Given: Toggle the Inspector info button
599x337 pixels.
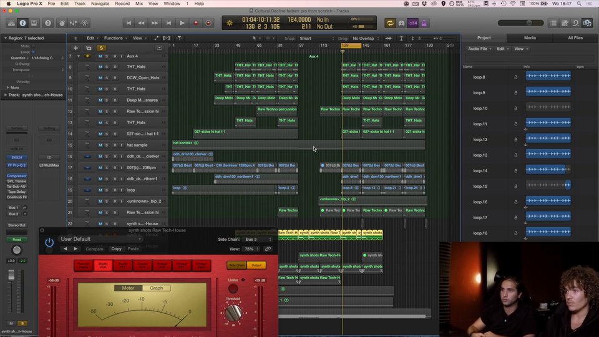Looking at the screenshot, I should click(22, 23).
